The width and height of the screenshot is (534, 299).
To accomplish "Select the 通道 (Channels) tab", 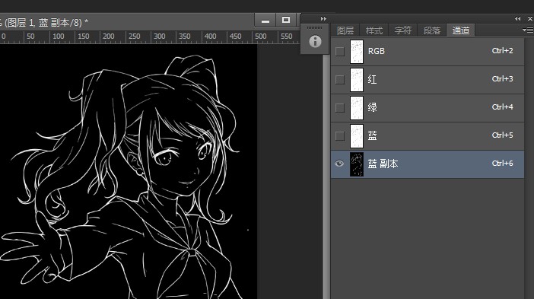I will 461,30.
